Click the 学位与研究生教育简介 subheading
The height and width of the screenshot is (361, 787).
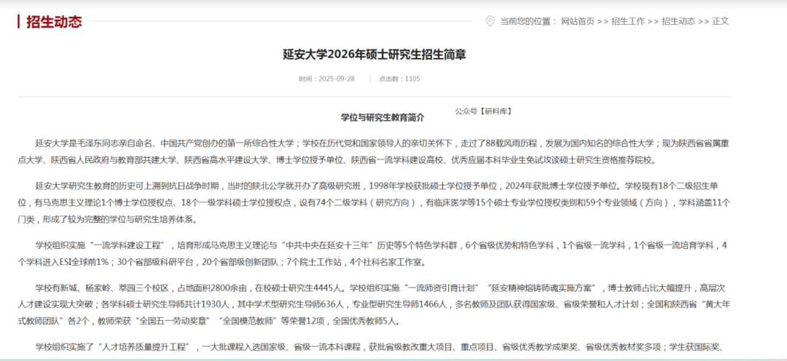383,116
